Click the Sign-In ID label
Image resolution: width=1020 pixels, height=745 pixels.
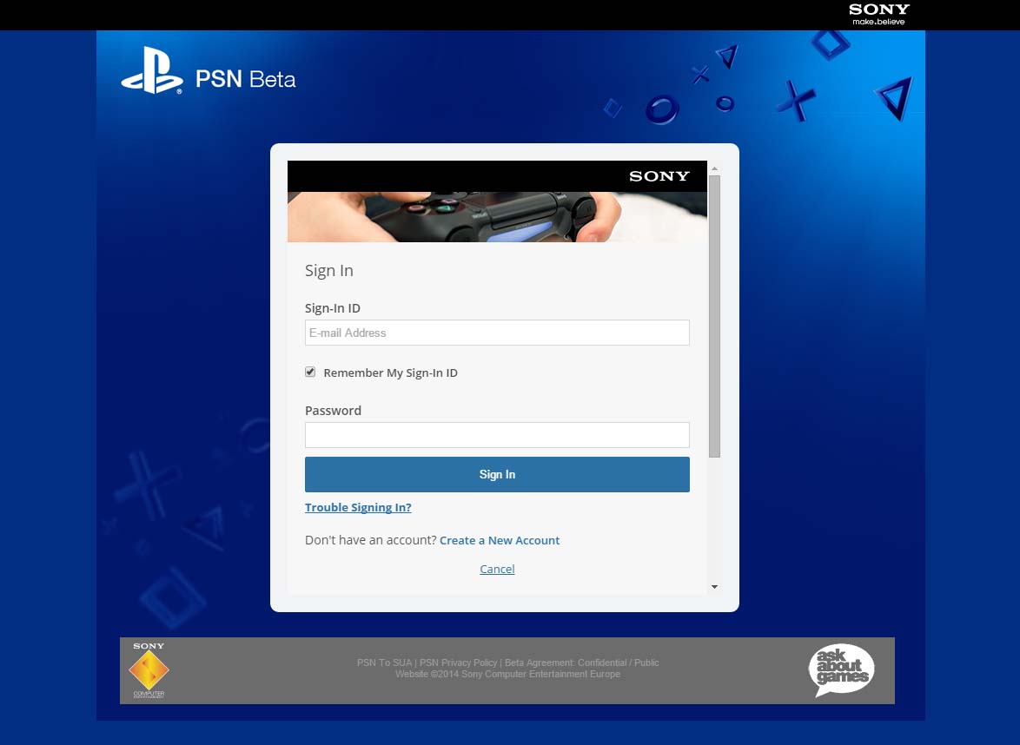click(x=333, y=308)
